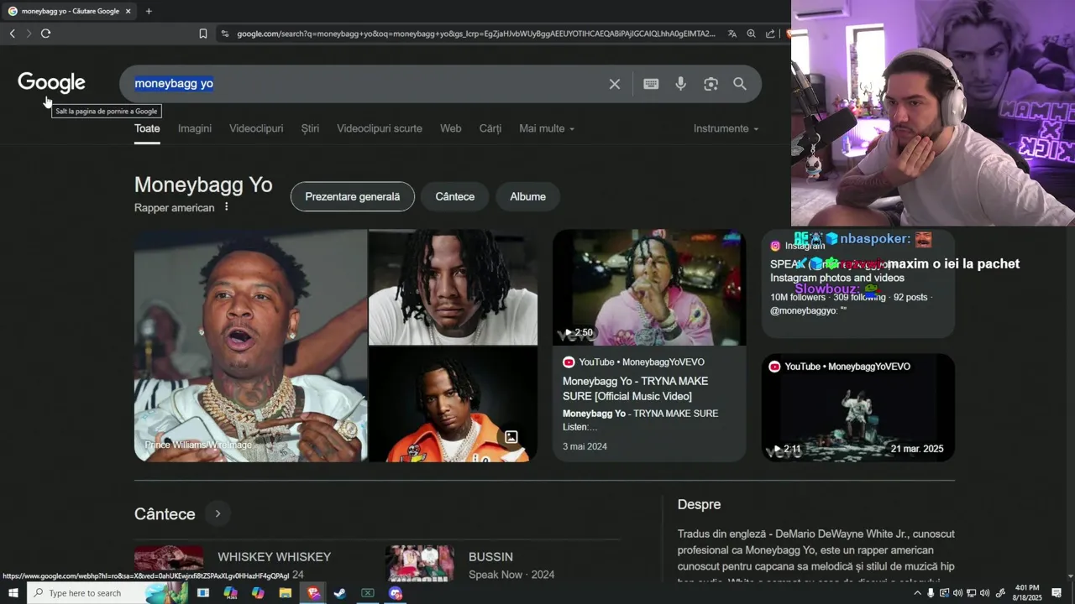Click the Google logo
The height and width of the screenshot is (604, 1075).
point(51,82)
